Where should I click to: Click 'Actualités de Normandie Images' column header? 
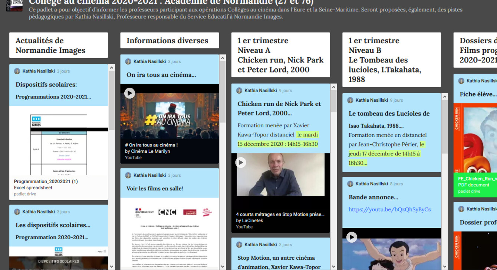pos(59,45)
